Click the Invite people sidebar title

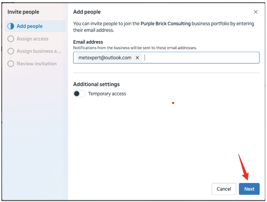(x=23, y=12)
